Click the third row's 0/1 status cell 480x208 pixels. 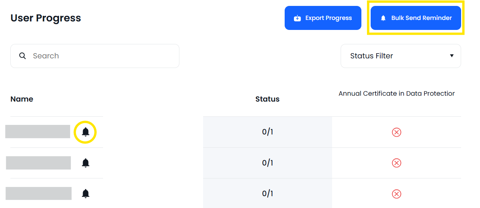(x=268, y=194)
